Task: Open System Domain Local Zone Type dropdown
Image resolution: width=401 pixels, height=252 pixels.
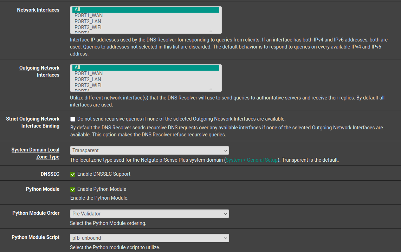Action: (x=149, y=150)
